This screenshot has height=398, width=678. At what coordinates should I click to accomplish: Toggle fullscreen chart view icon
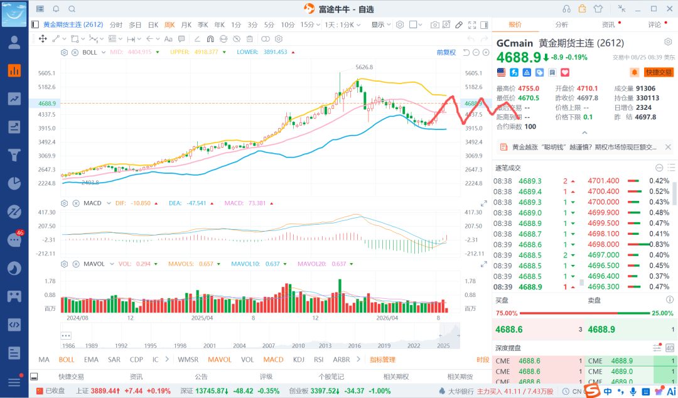click(472, 24)
